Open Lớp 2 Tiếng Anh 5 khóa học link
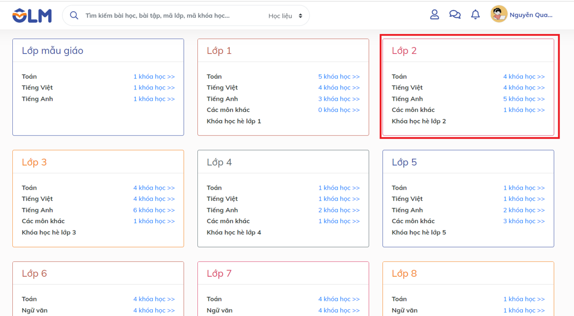Image resolution: width=574 pixels, height=316 pixels. click(x=524, y=98)
